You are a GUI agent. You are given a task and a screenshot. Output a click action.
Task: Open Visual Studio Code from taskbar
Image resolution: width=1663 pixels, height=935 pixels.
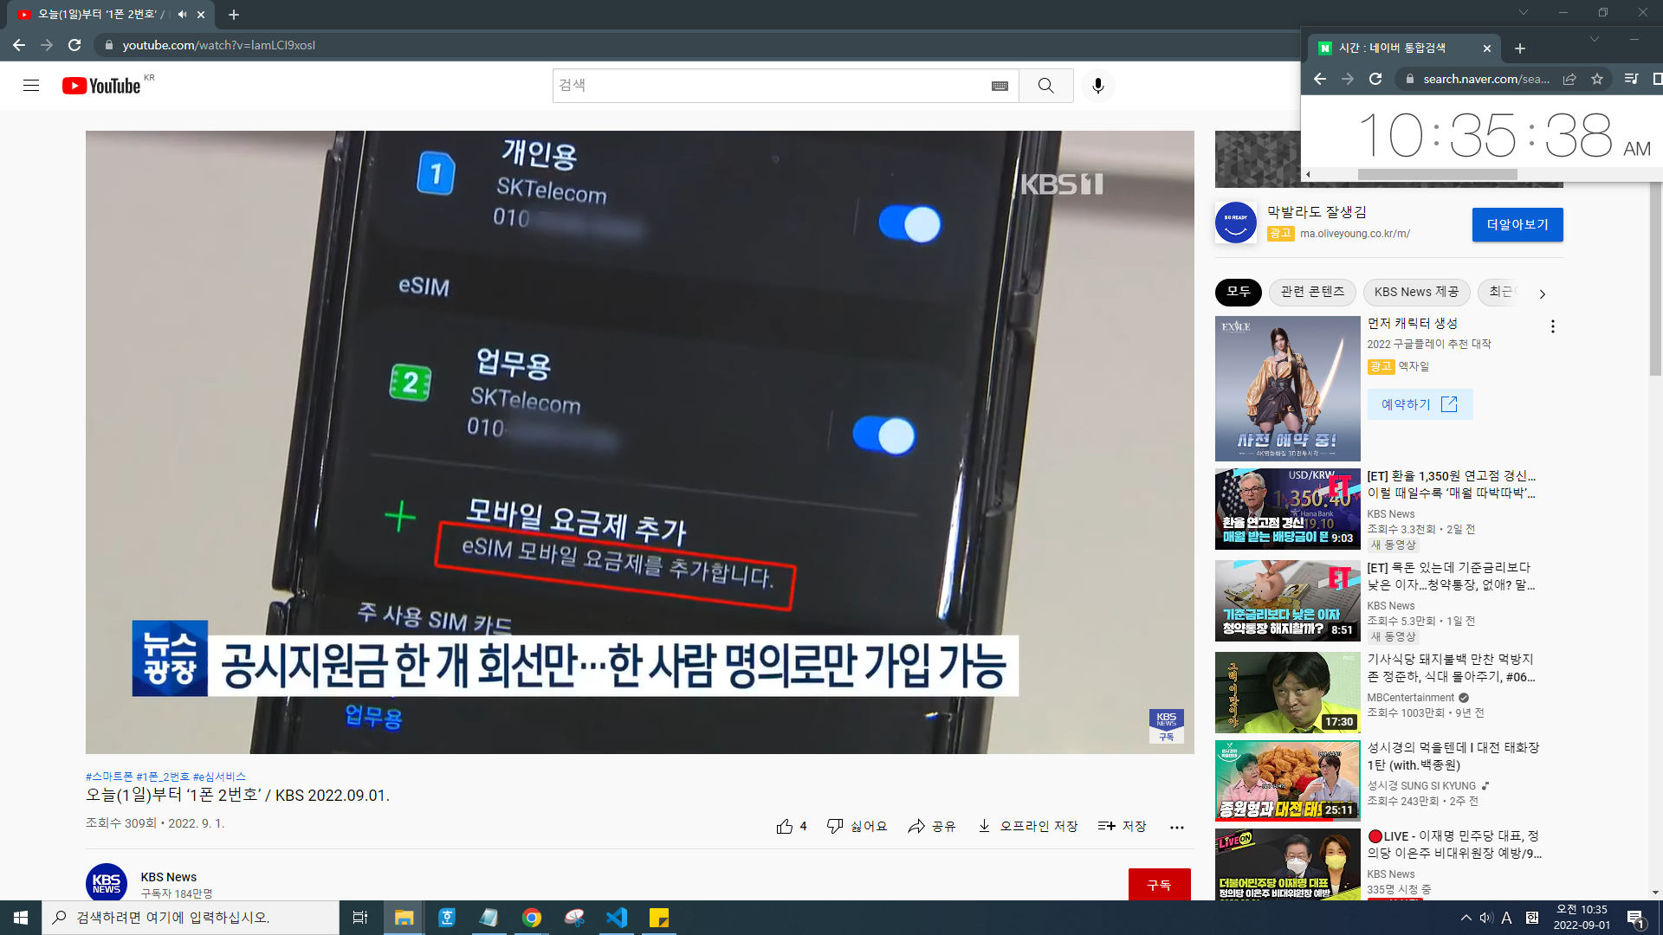(617, 918)
